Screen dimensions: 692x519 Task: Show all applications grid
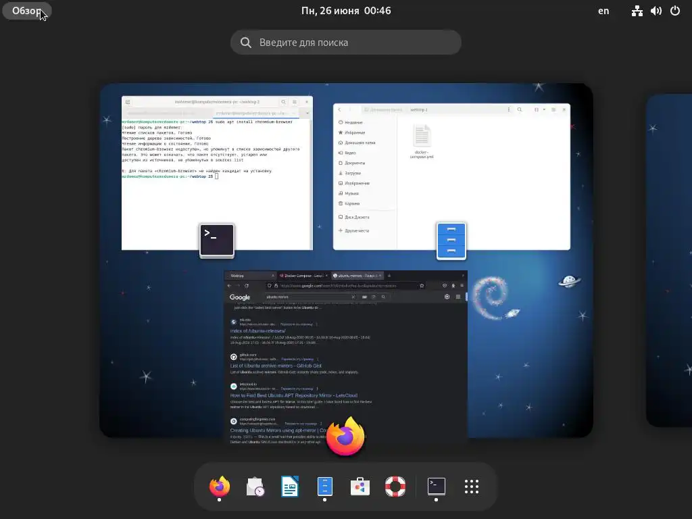pyautogui.click(x=471, y=487)
